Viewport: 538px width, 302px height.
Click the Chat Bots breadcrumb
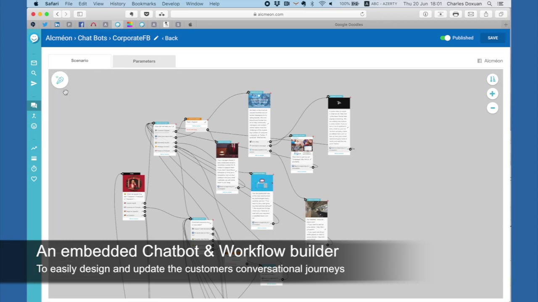pos(92,38)
